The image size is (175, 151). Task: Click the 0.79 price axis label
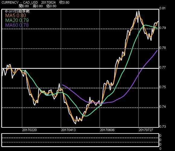pyautogui.click(x=162, y=28)
